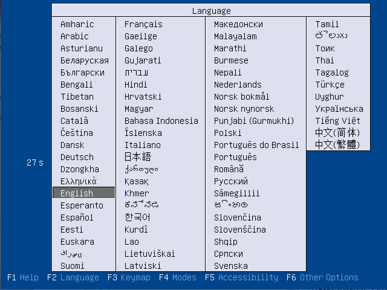
Task: Choose Norsk nynorsk from the list
Action: click(x=244, y=109)
